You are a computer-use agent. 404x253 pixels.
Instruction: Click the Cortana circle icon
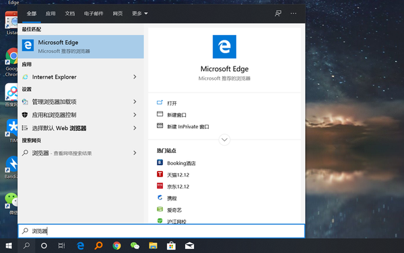[44, 246]
